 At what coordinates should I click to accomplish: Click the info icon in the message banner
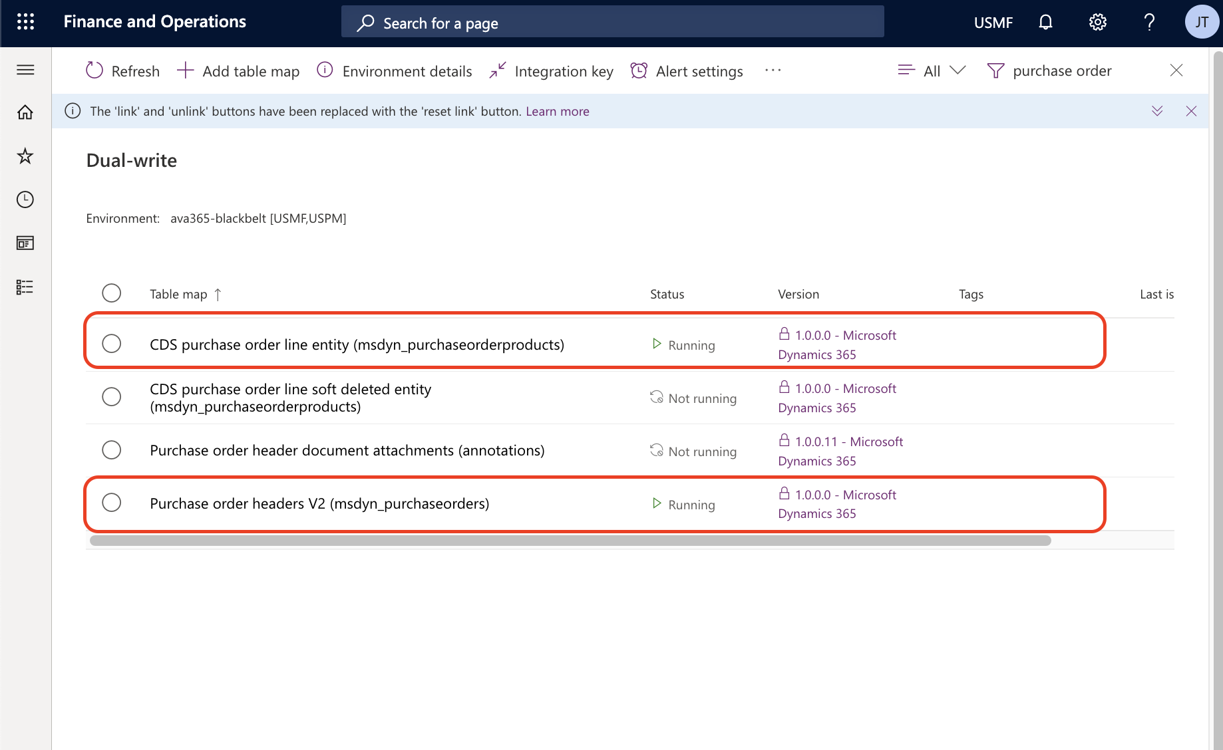tap(73, 111)
